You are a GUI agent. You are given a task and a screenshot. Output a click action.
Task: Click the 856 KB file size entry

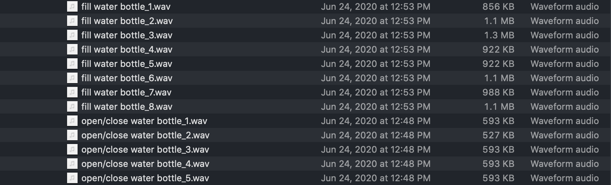pos(498,7)
